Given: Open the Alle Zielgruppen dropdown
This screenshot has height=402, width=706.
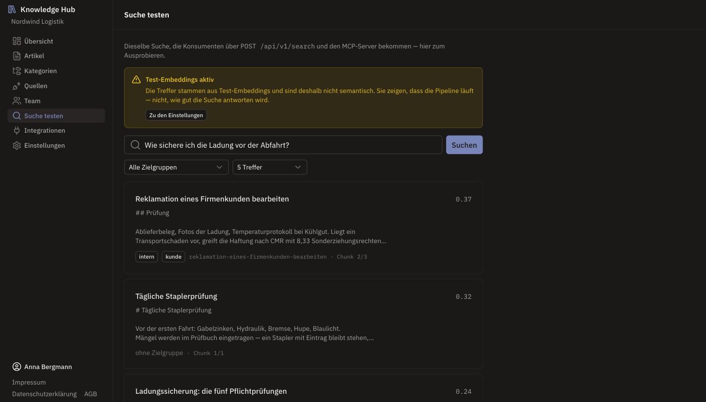Looking at the screenshot, I should pyautogui.click(x=176, y=167).
